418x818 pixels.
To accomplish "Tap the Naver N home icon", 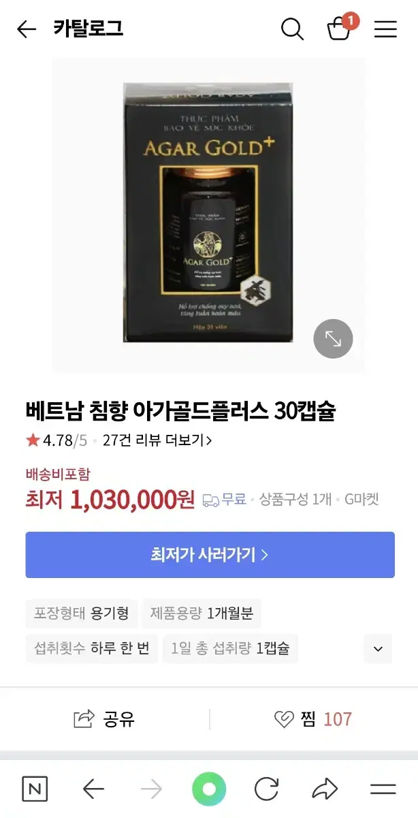I will [x=35, y=789].
